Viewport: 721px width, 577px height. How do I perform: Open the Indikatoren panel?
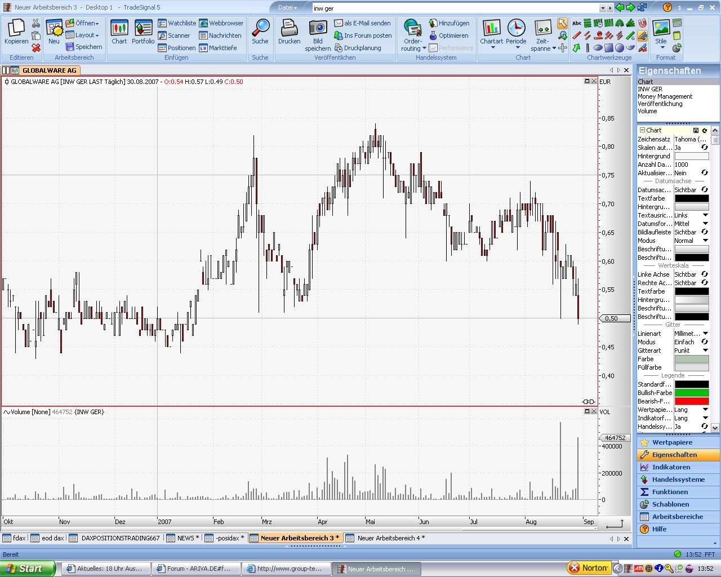(671, 467)
